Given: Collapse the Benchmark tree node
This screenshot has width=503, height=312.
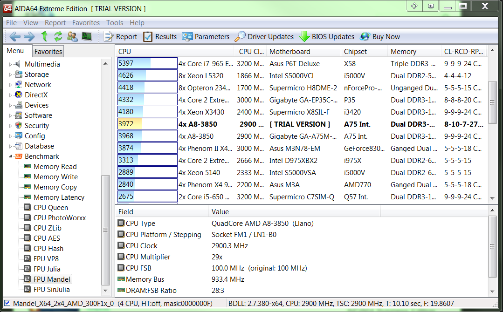Looking at the screenshot, I should point(10,156).
